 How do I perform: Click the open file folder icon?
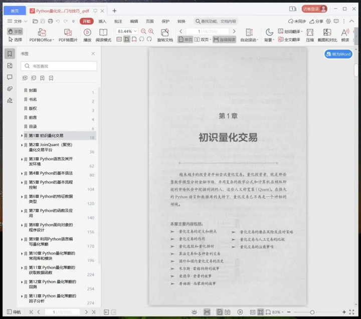(35, 21)
